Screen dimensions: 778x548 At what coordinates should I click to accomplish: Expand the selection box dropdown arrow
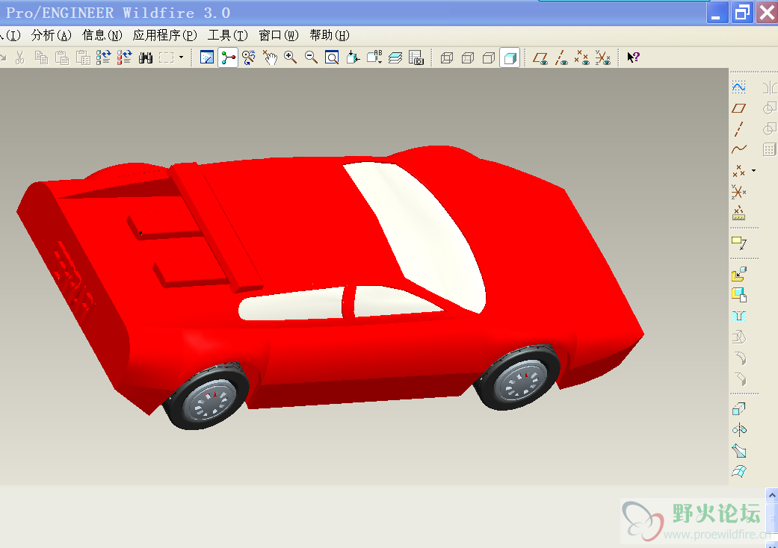(x=181, y=57)
